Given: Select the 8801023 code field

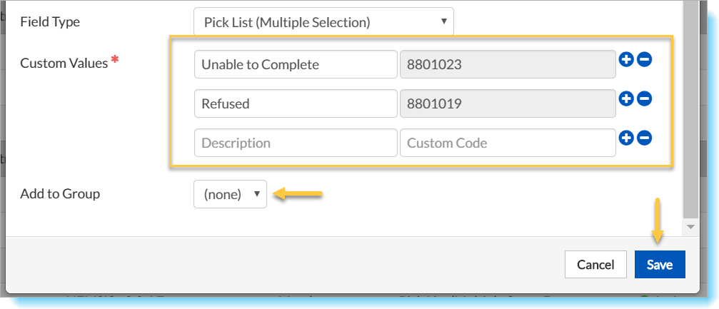Looking at the screenshot, I should [x=508, y=64].
